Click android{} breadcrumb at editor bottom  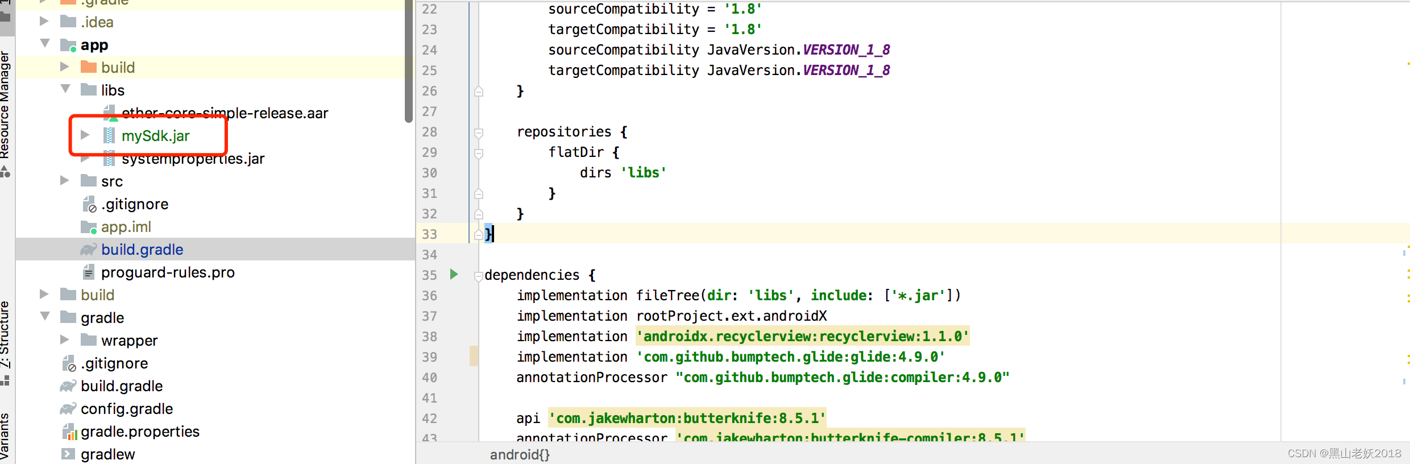[520, 454]
